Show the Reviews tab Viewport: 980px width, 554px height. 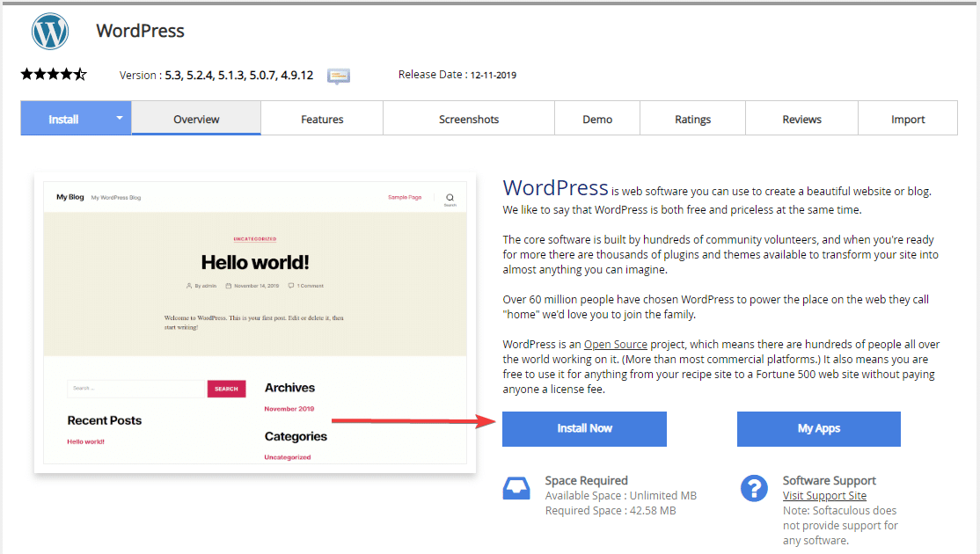tap(801, 120)
